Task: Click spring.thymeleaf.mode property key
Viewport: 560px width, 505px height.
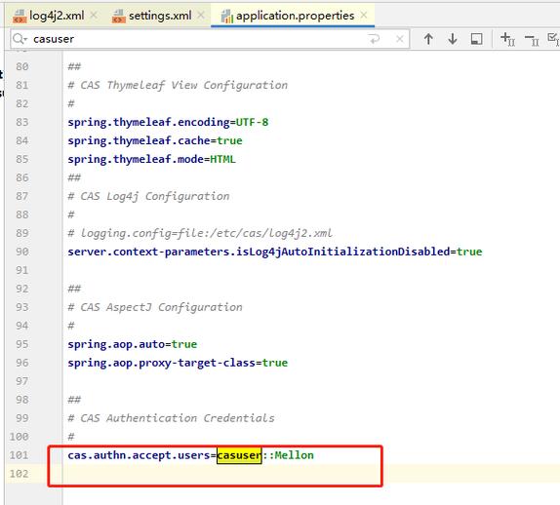Action: [136, 159]
